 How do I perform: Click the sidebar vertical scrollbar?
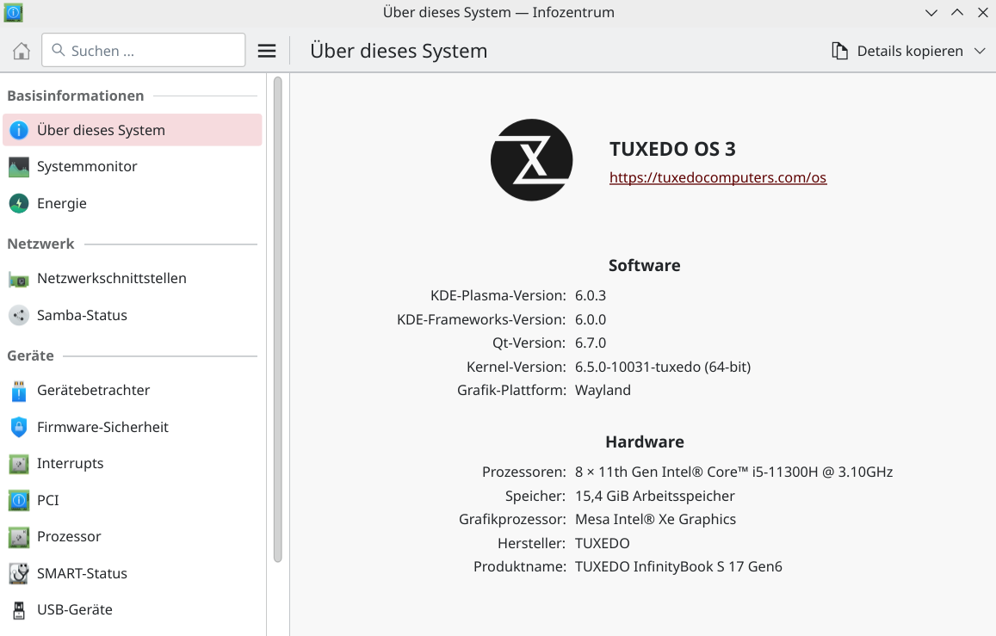[277, 319]
